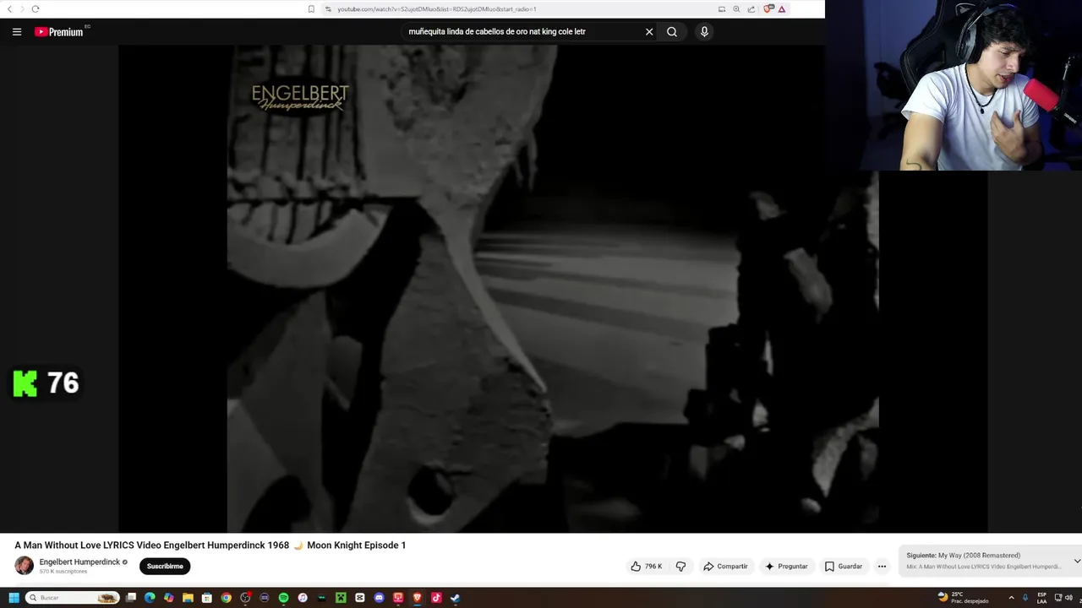
Task: Start voice search with microphone icon
Action: point(704,32)
